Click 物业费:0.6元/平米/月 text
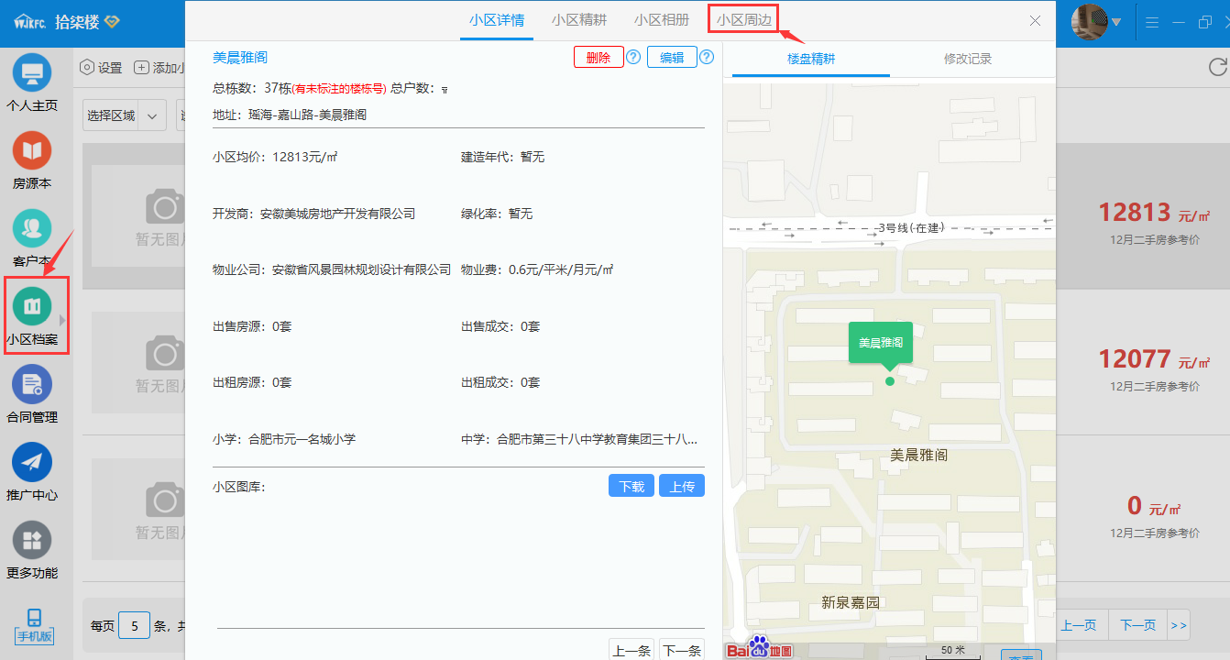This screenshot has height=660, width=1230. pyautogui.click(x=537, y=269)
